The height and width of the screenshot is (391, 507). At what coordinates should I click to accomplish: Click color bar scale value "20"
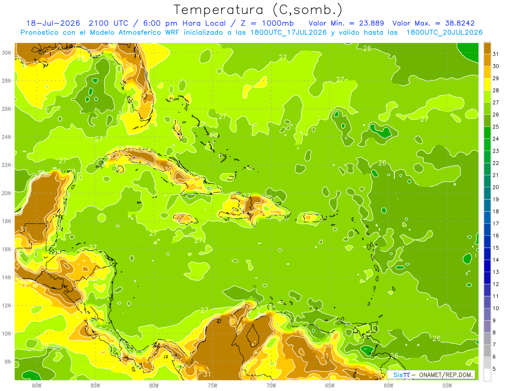(x=496, y=187)
